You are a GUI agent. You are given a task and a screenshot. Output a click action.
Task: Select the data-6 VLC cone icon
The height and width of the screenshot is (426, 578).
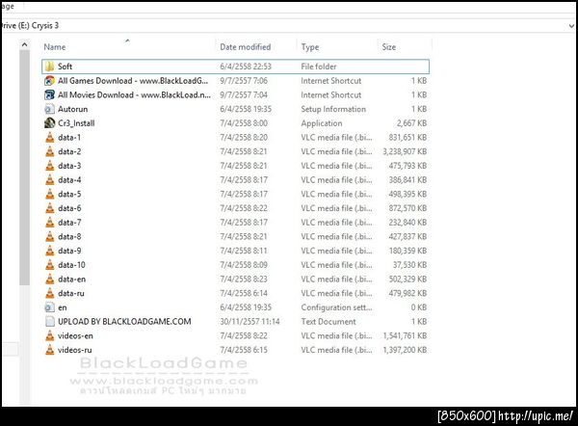[x=49, y=208]
